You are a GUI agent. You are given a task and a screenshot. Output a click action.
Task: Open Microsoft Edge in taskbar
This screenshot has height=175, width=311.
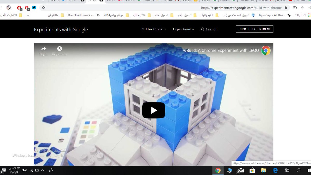(x=275, y=170)
